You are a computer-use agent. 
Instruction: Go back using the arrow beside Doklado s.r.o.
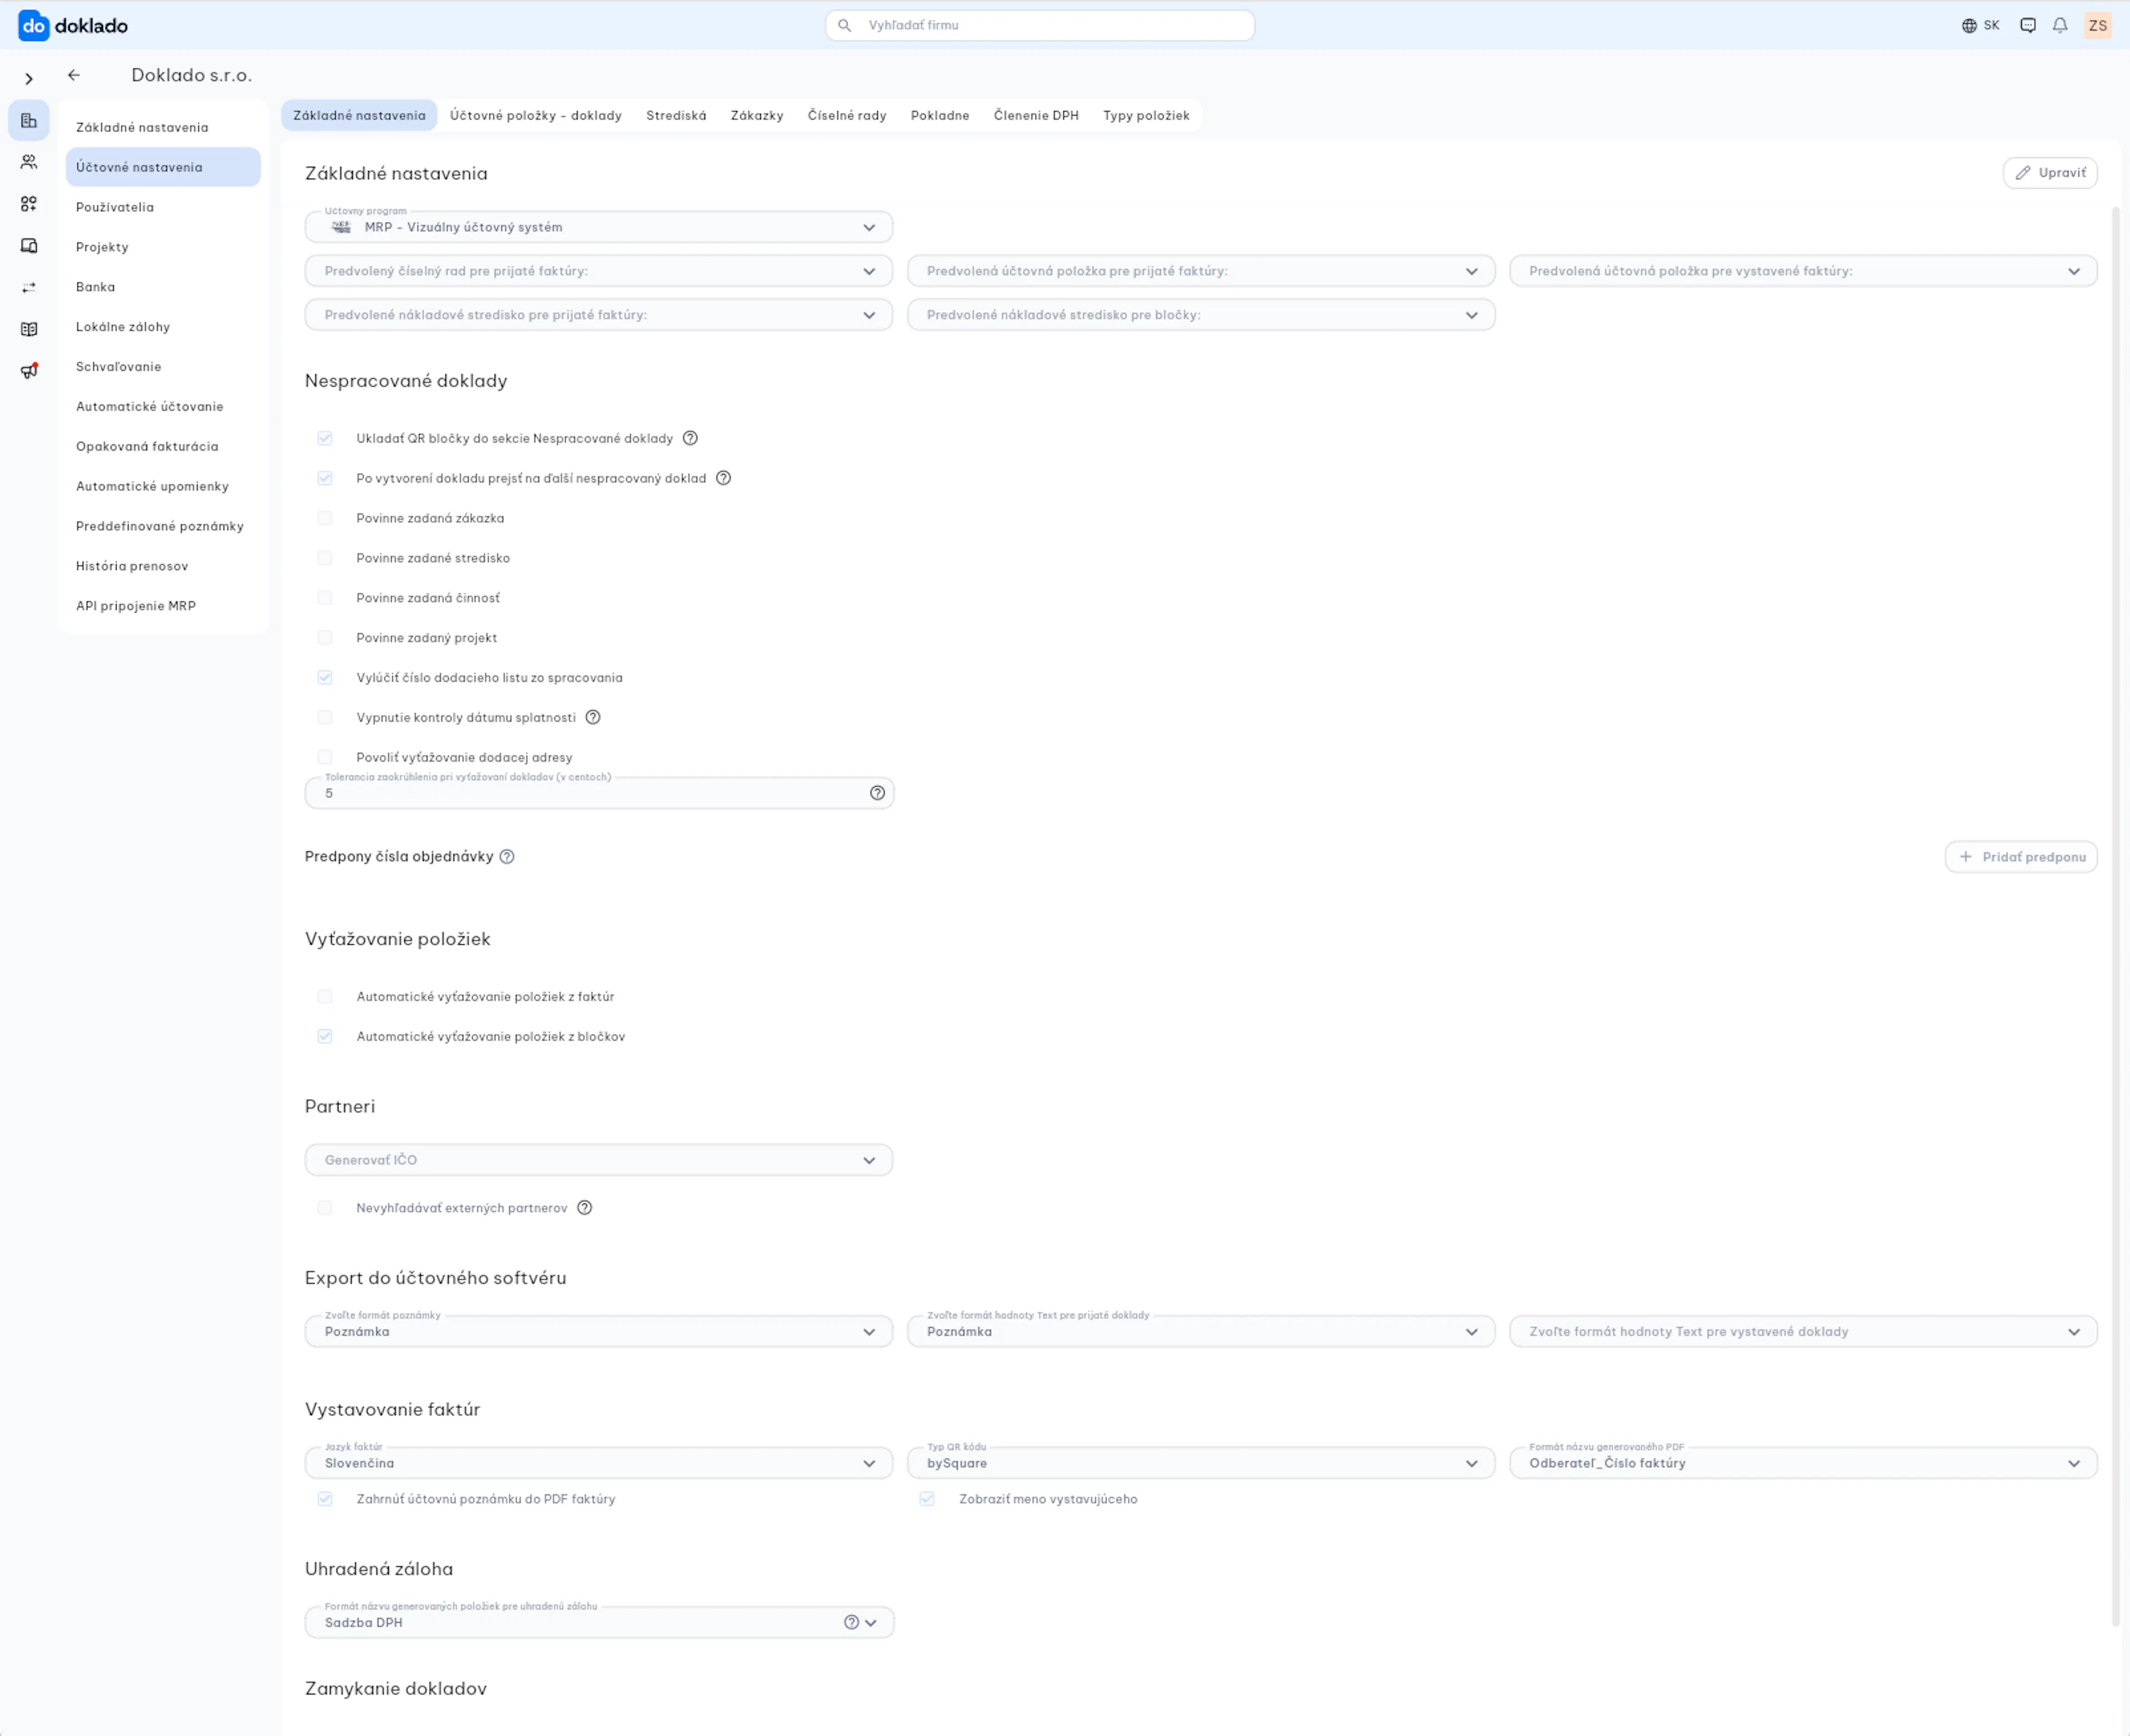(74, 75)
